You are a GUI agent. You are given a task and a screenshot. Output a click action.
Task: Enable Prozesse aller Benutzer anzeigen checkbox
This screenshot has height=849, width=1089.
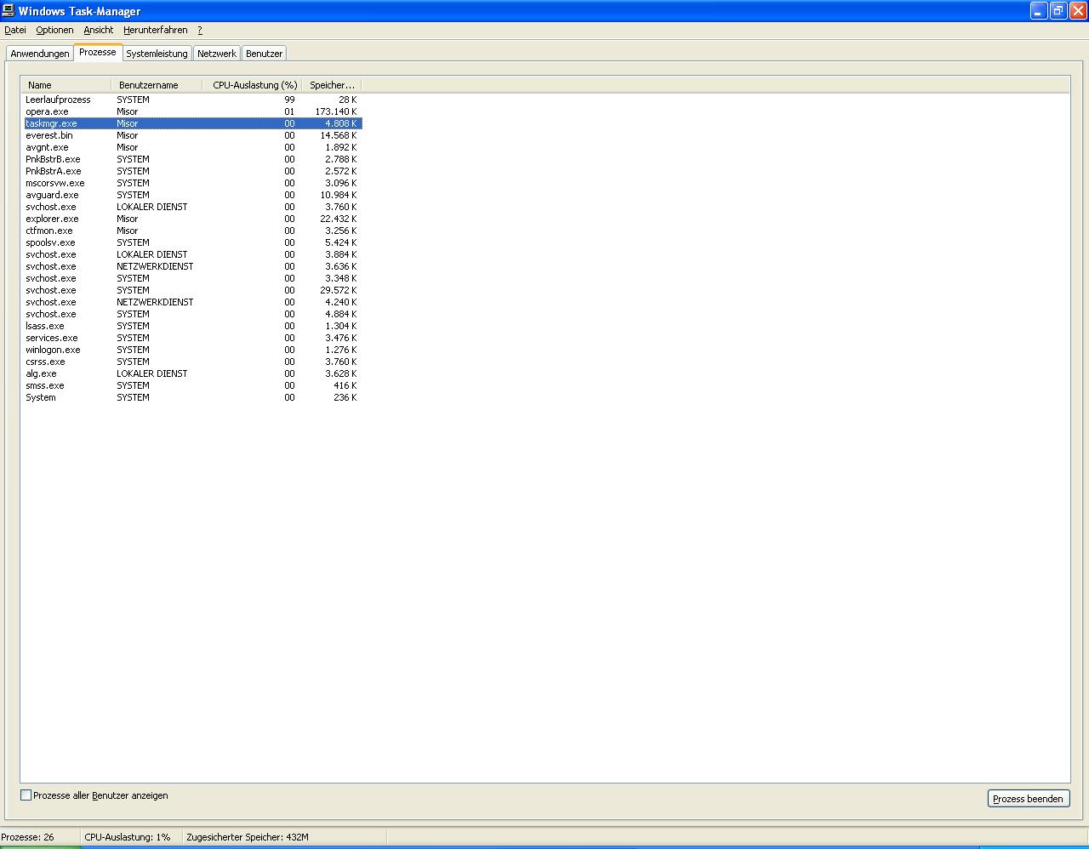coord(26,795)
